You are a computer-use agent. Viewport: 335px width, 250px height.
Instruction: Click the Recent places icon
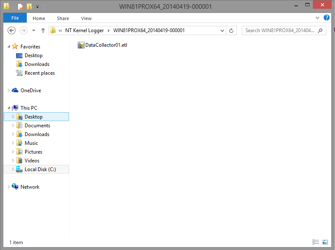[x=19, y=73]
